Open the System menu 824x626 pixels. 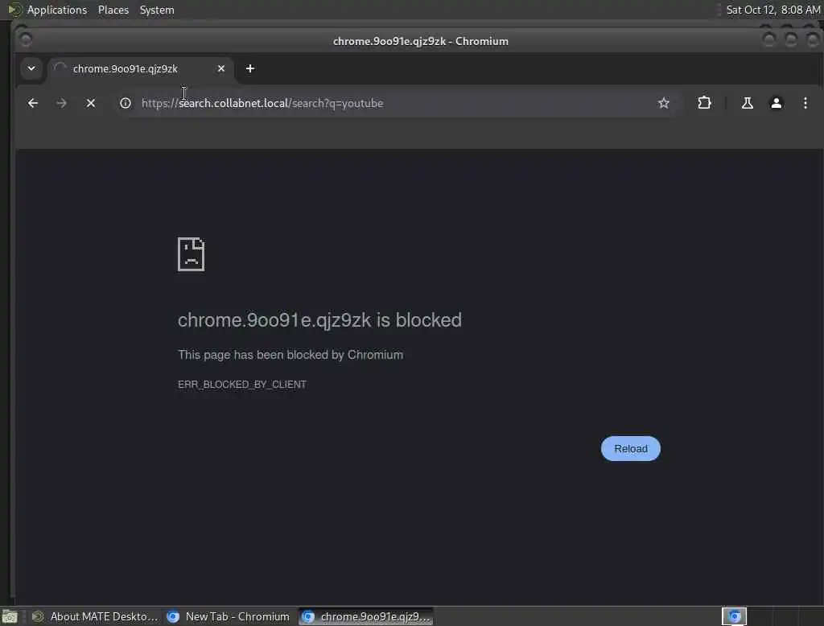pyautogui.click(x=157, y=10)
